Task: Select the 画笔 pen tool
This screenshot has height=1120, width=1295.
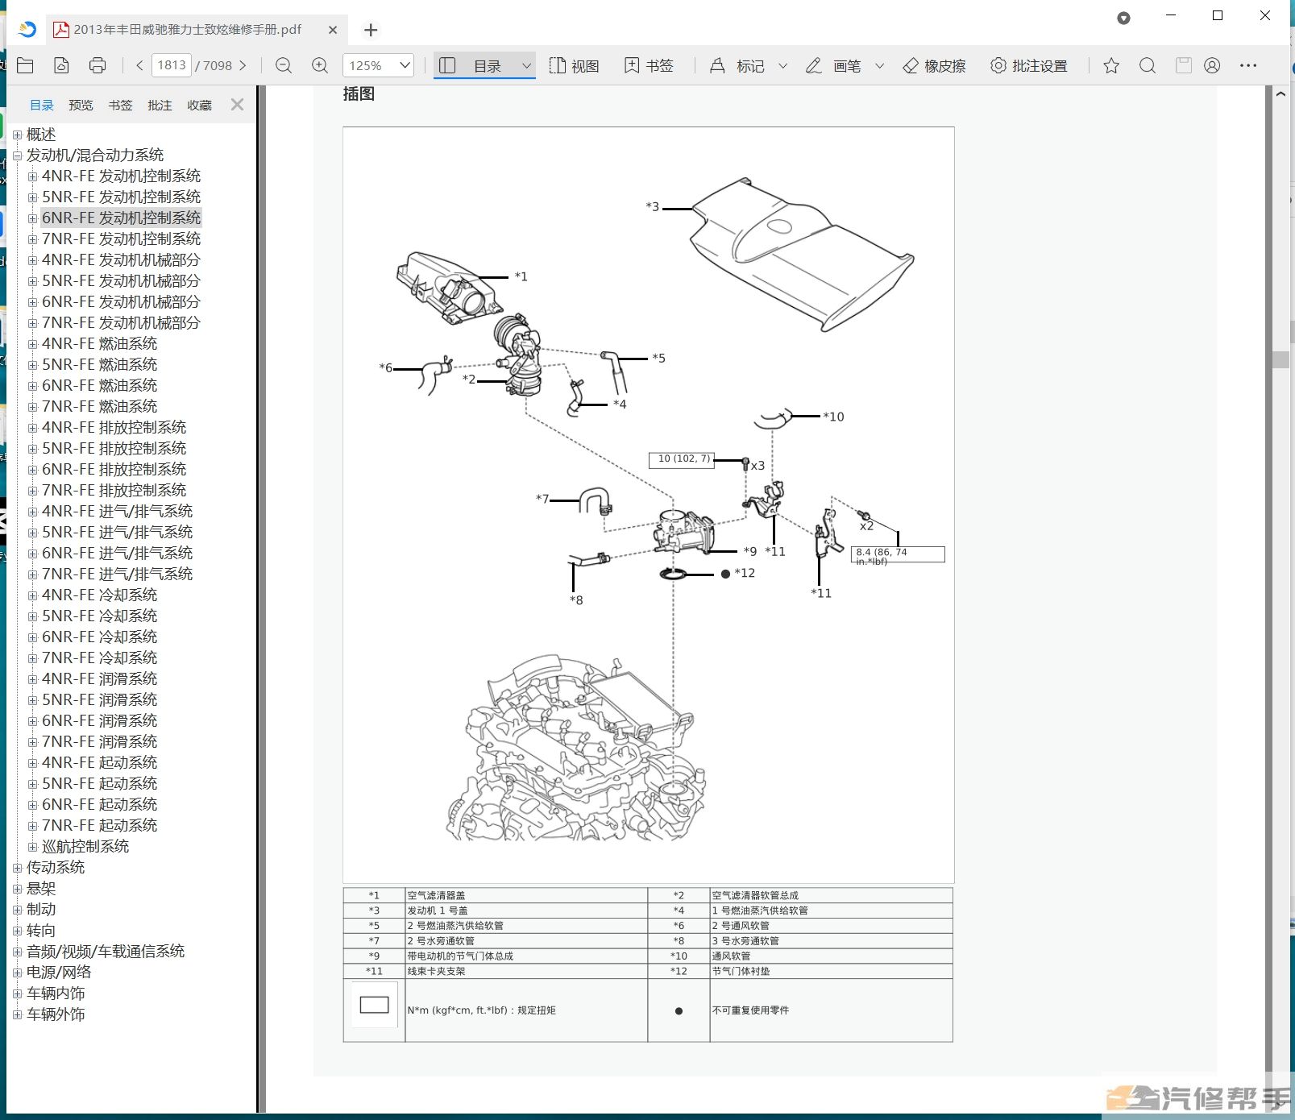Action: tap(833, 66)
